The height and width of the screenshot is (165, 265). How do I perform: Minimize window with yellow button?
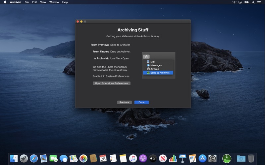click(81, 21)
